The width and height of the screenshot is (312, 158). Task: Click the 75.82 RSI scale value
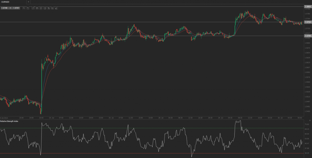[x=307, y=124]
